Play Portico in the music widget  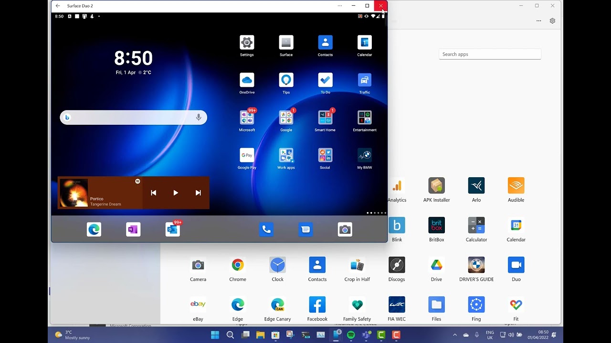(x=176, y=193)
